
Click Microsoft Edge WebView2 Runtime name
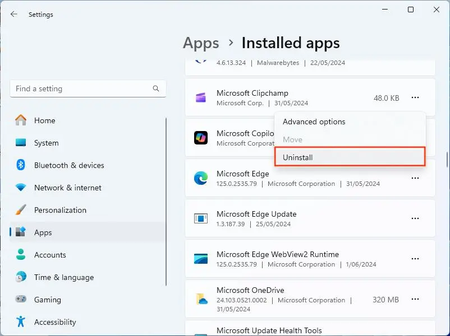tap(278, 254)
